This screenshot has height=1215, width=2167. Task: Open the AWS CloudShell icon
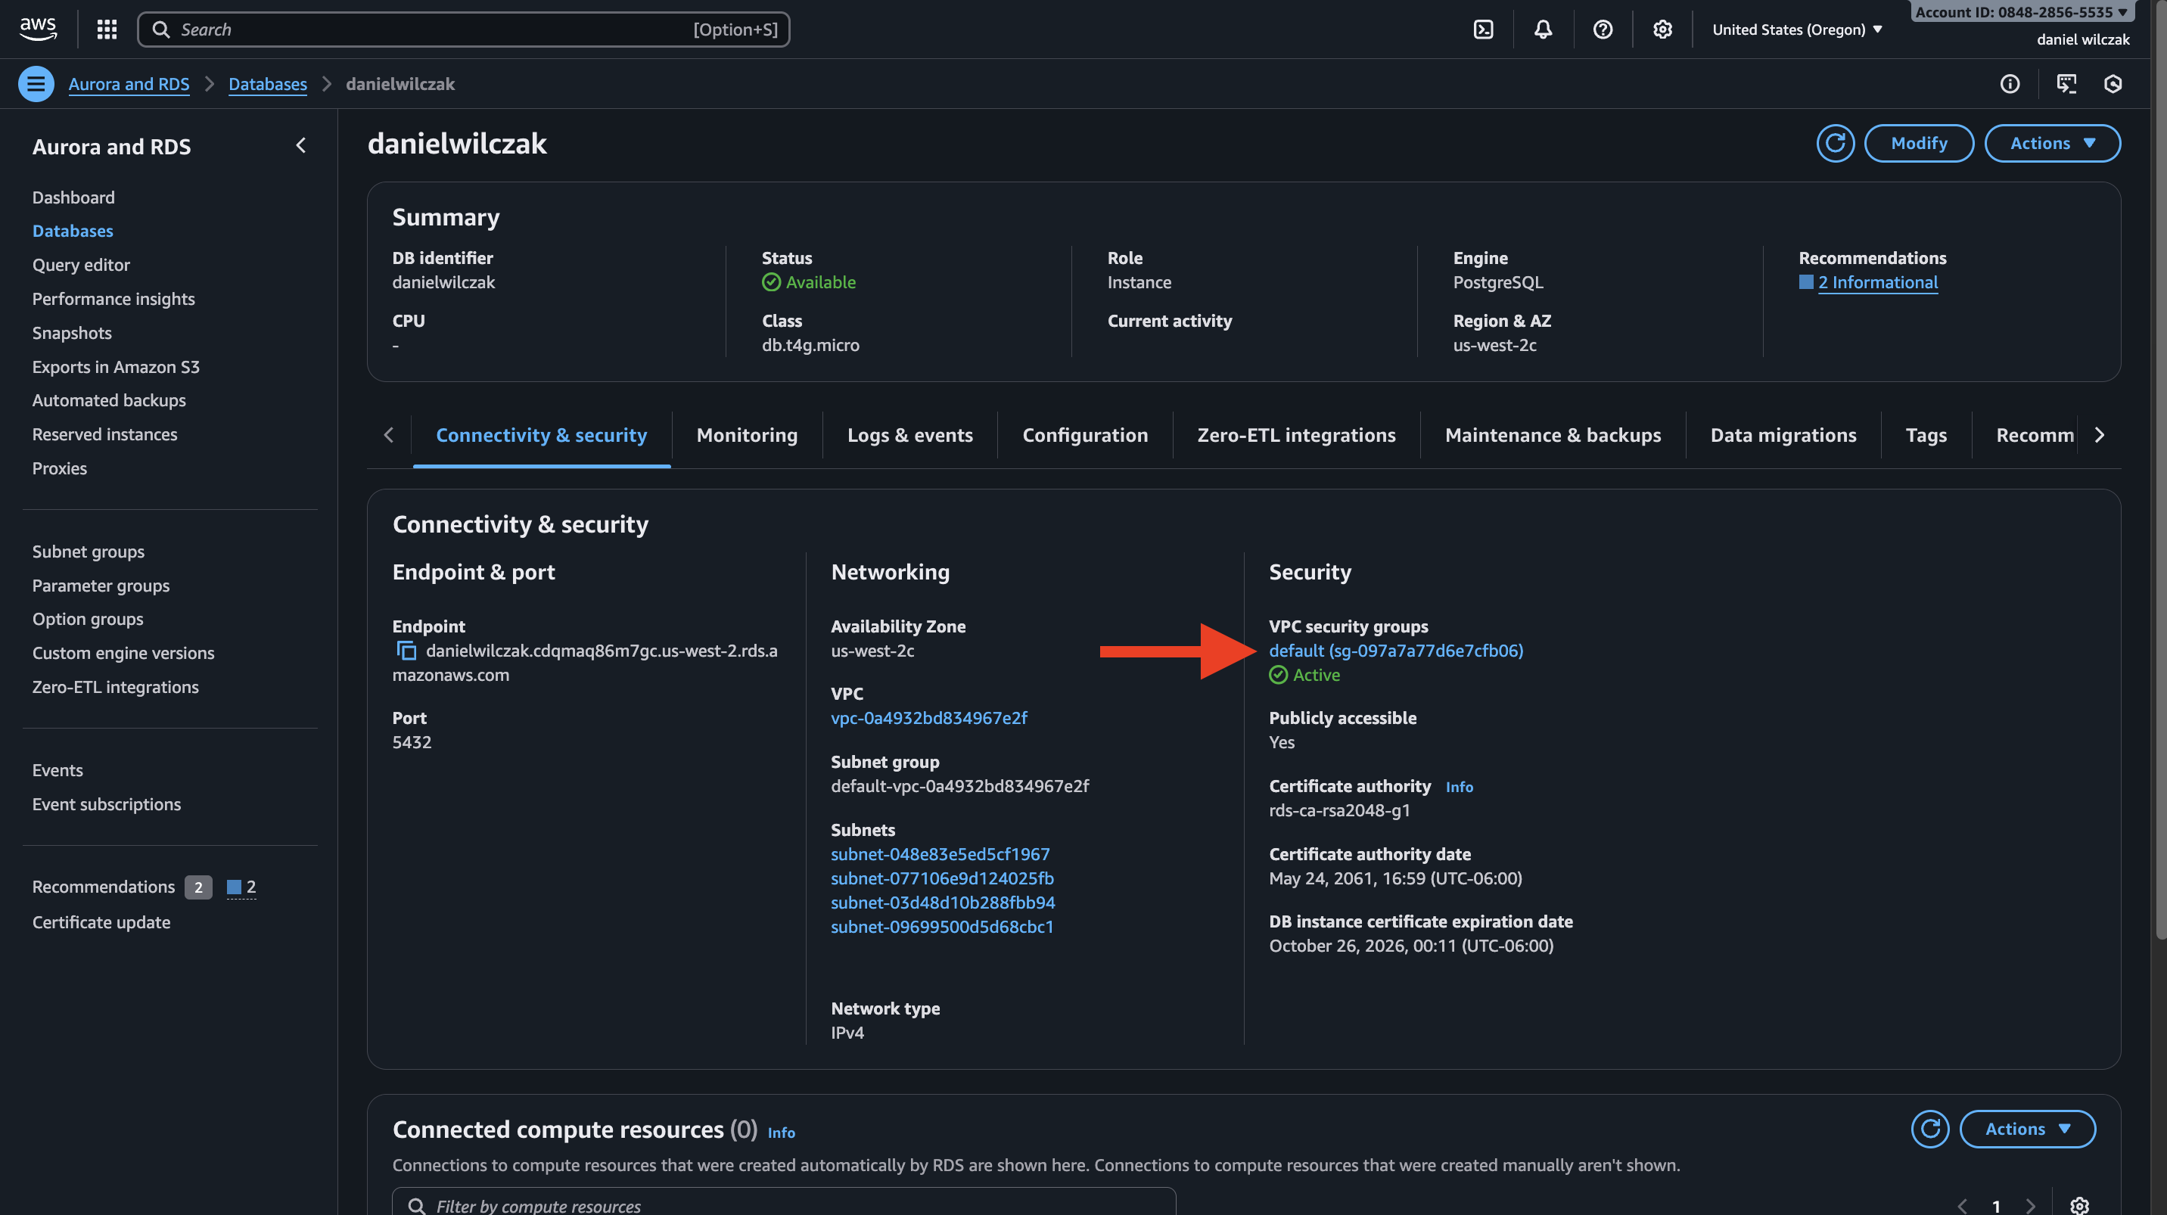point(1483,30)
